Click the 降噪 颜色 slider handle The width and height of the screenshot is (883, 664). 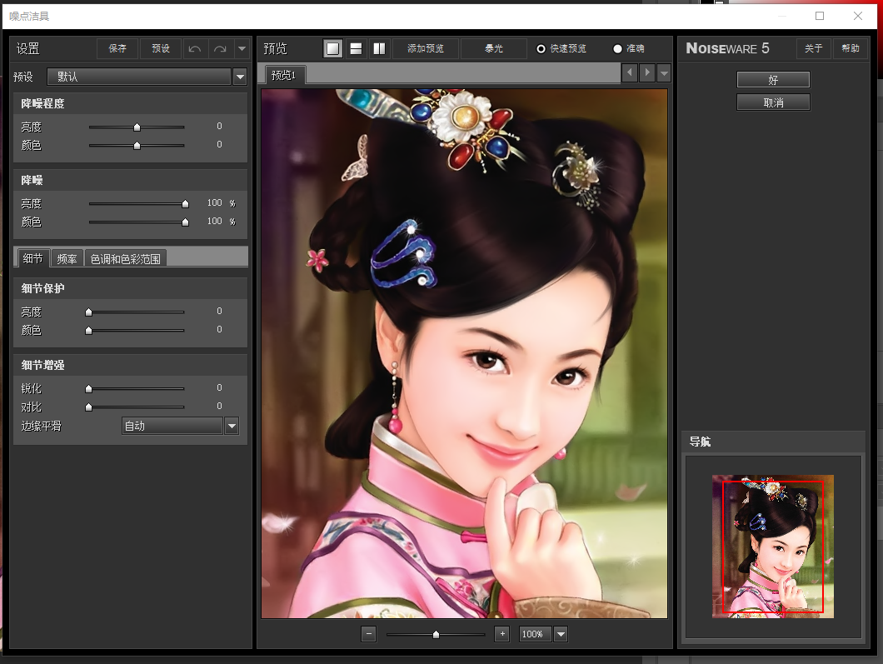[x=185, y=222]
